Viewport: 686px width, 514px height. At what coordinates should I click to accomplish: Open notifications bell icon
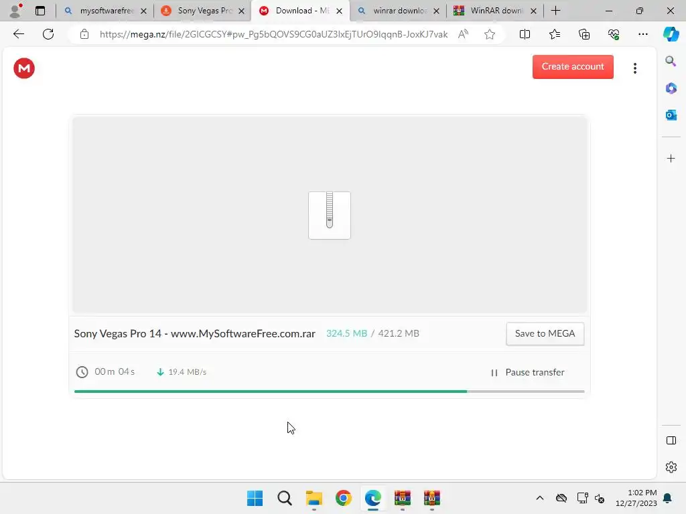click(x=668, y=498)
